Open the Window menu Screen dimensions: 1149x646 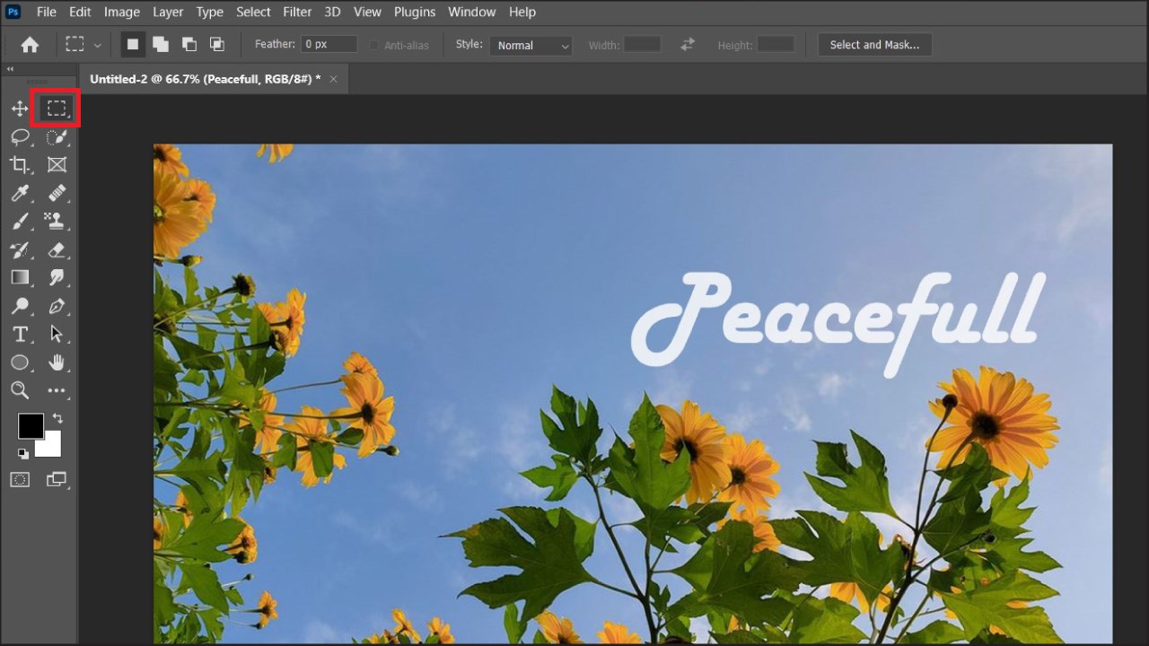pyautogui.click(x=471, y=12)
